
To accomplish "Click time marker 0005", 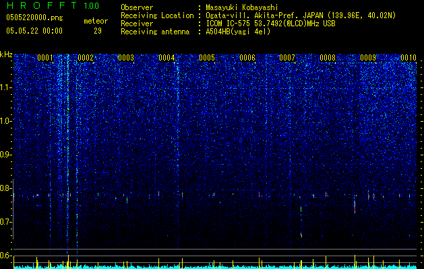I will point(207,58).
